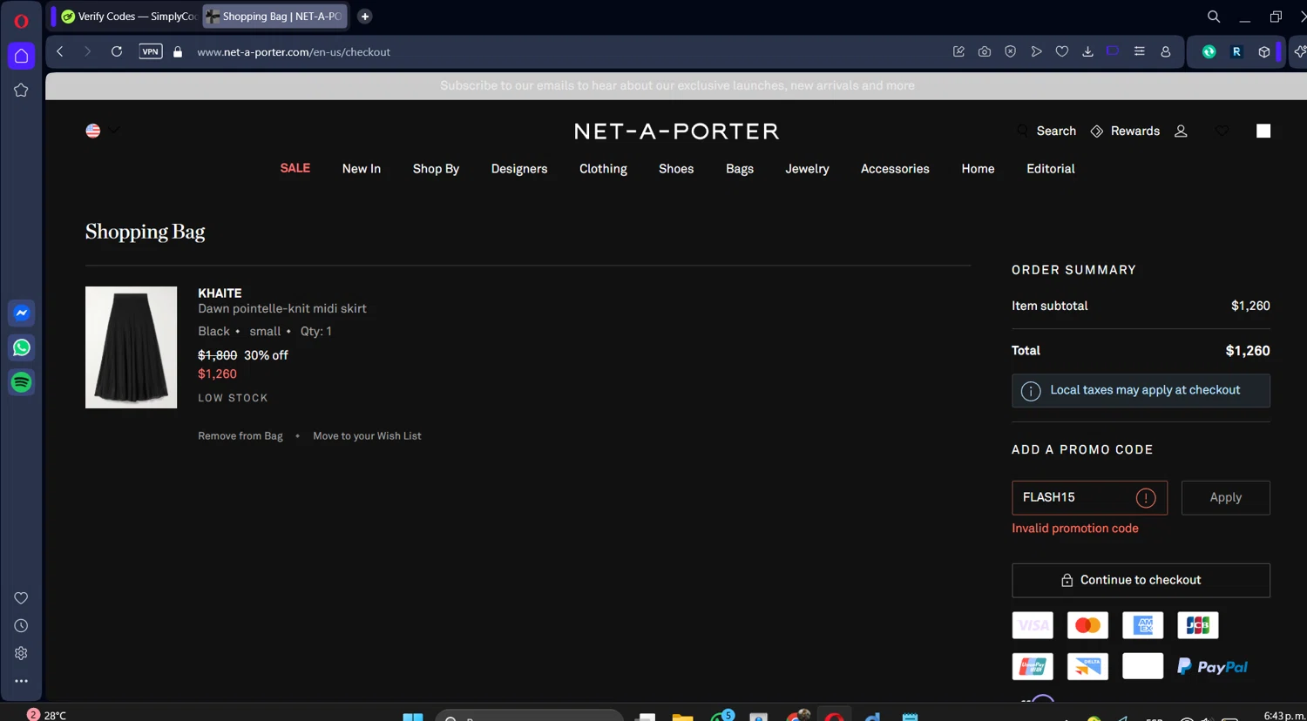The width and height of the screenshot is (1307, 721).
Task: View site security lock info
Action: point(178,52)
